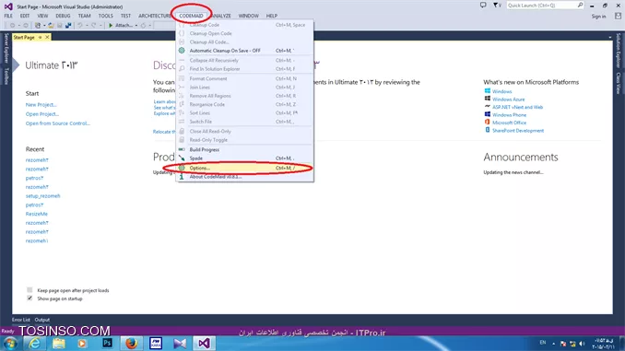
Task: Click the Microsoft Office link
Action: pos(509,123)
